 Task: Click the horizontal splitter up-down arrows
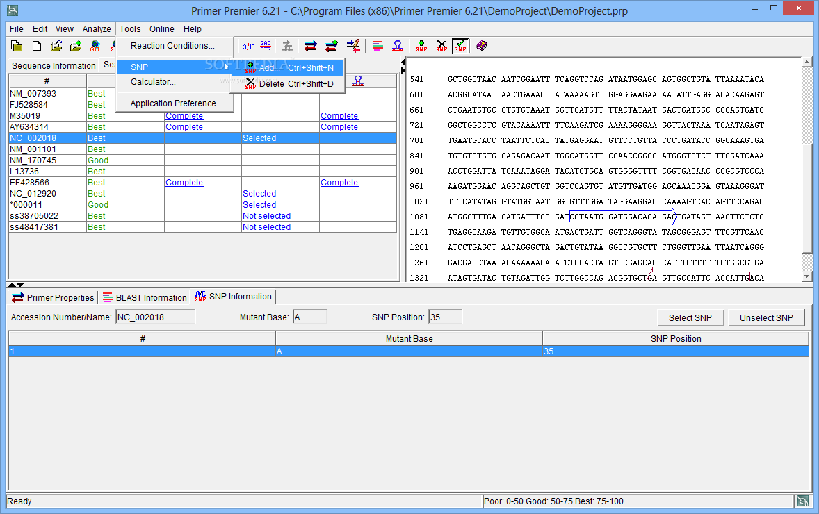pyautogui.click(x=16, y=285)
